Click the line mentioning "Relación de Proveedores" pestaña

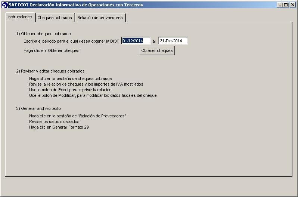78,116
